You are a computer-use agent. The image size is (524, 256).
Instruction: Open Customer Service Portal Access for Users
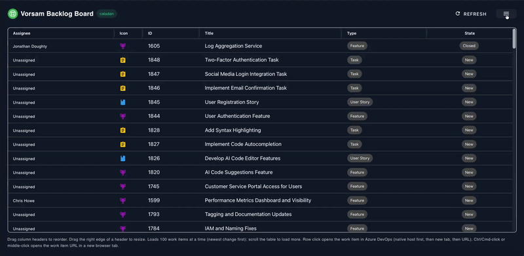pyautogui.click(x=253, y=187)
